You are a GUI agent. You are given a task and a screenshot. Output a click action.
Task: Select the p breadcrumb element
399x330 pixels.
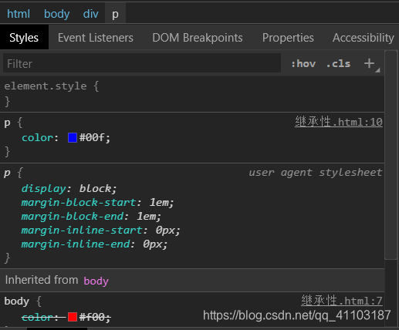click(115, 14)
